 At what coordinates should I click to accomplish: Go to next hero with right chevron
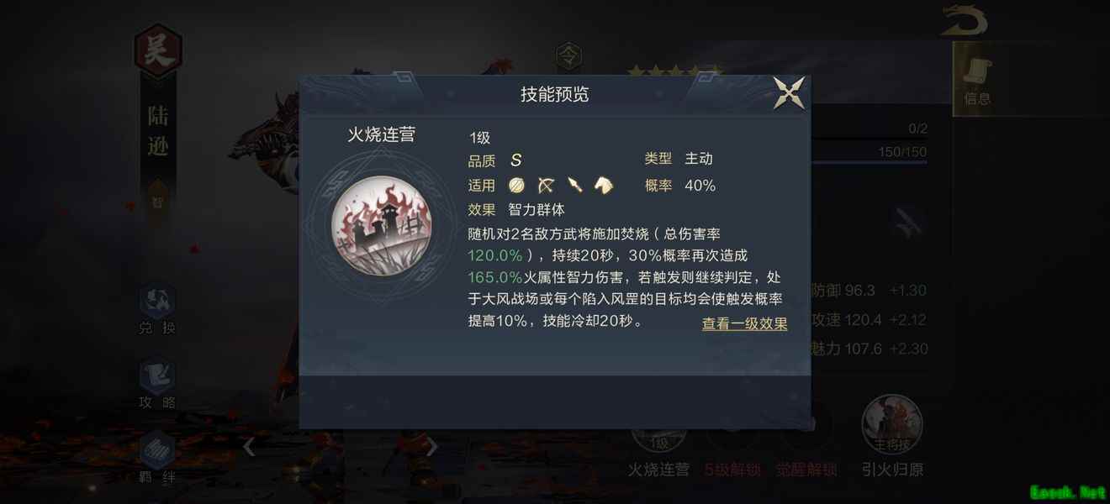431,447
